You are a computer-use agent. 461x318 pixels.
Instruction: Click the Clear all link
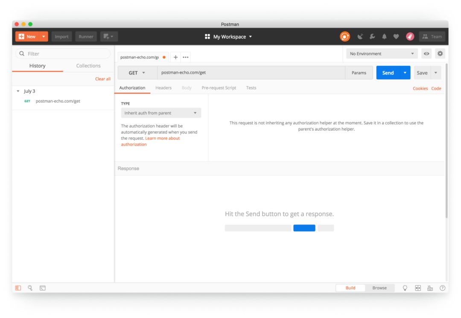coord(103,79)
